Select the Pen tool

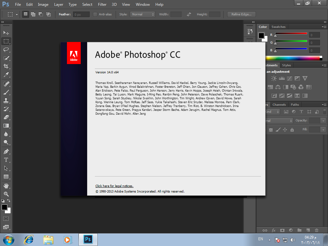(6, 152)
